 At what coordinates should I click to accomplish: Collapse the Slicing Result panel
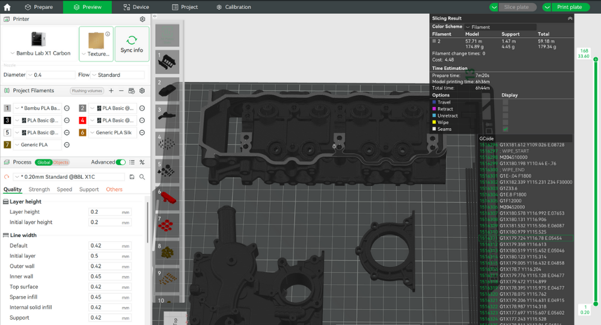(570, 19)
